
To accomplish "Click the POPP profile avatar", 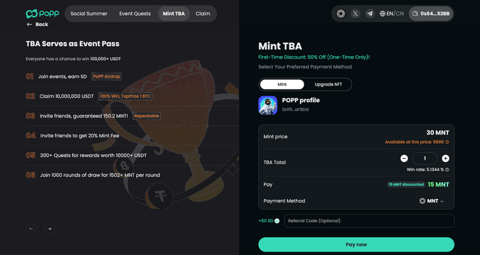I will coord(268,105).
